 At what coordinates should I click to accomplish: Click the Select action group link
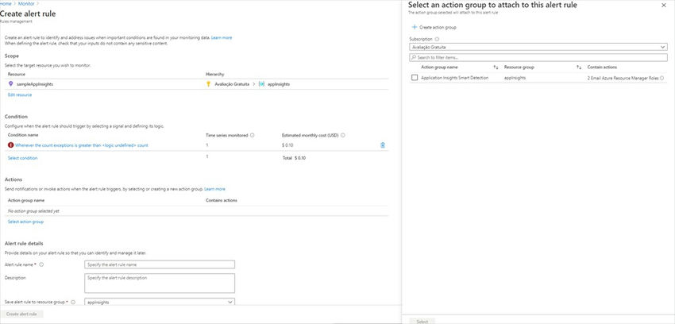coord(26,222)
